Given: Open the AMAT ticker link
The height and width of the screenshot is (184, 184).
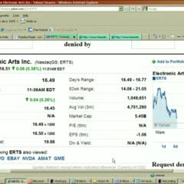Looking at the screenshot, I should pos(45,158).
